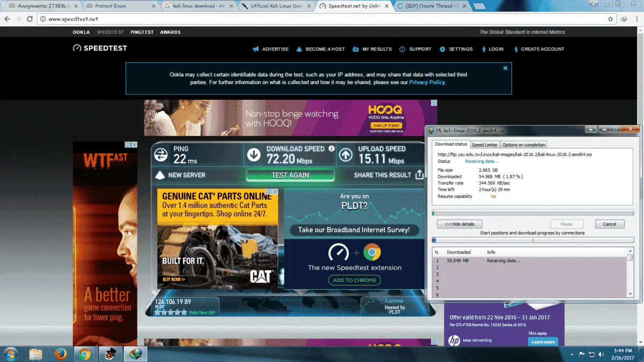Click the WTFast side advertisement

tap(105, 244)
